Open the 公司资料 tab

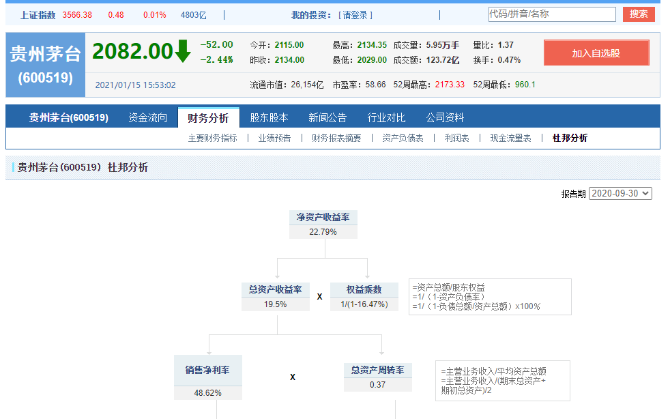(x=445, y=117)
